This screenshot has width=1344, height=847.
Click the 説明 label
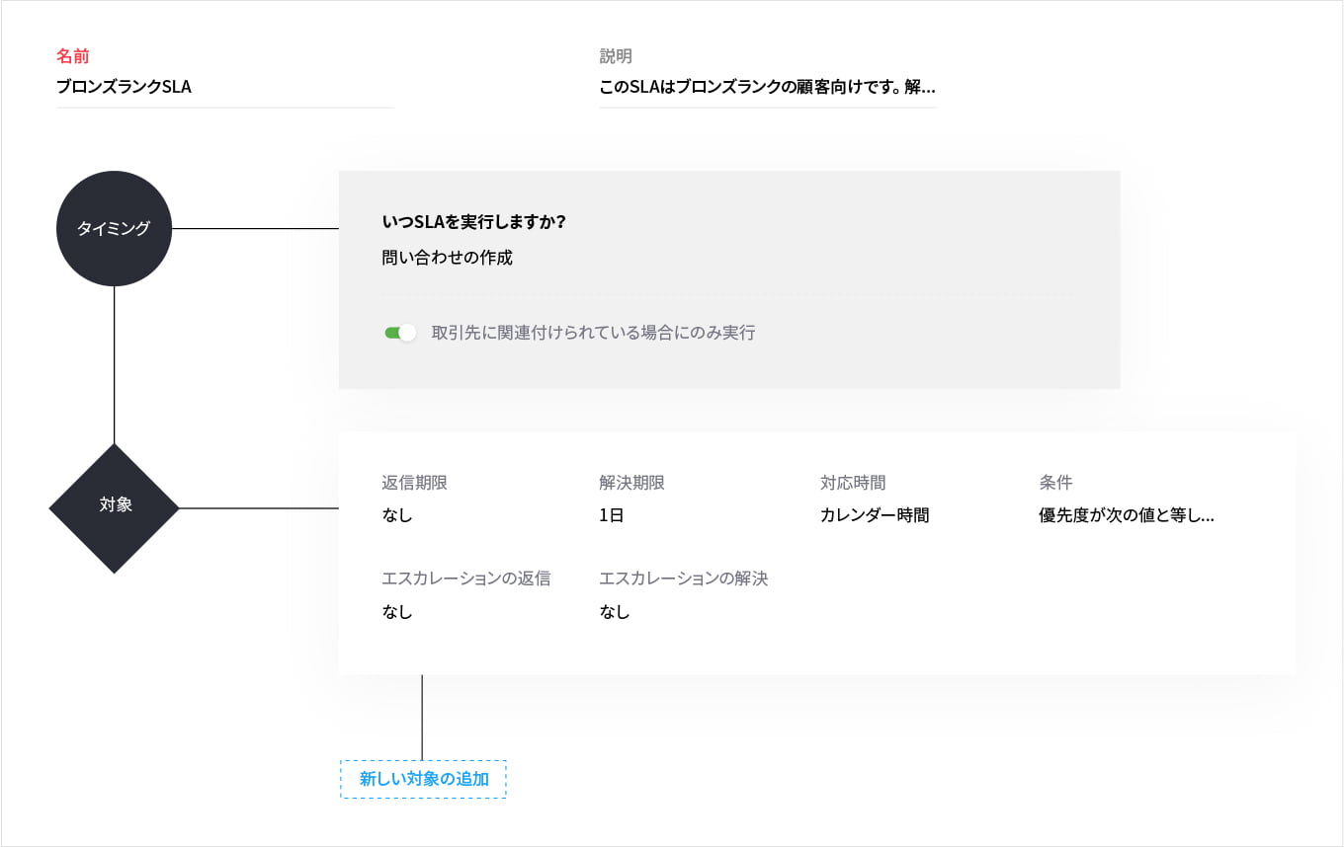[616, 56]
